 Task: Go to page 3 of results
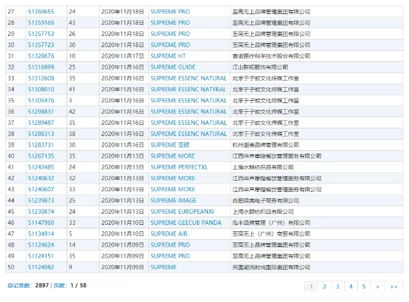click(338, 287)
